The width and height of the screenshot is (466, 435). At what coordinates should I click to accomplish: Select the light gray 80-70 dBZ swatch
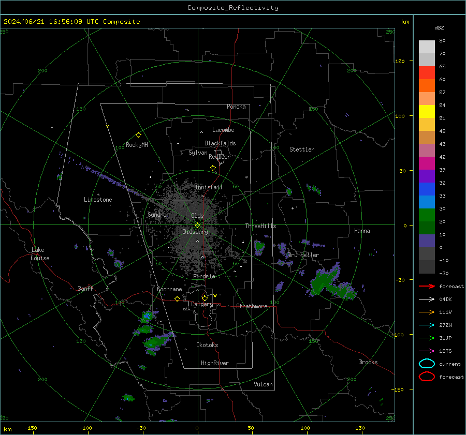pos(427,47)
